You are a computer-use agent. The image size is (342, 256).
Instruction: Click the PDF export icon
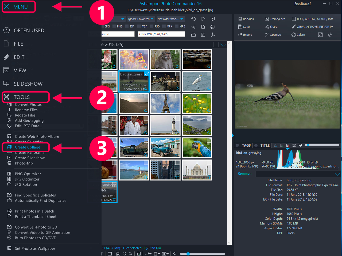click(213, 35)
